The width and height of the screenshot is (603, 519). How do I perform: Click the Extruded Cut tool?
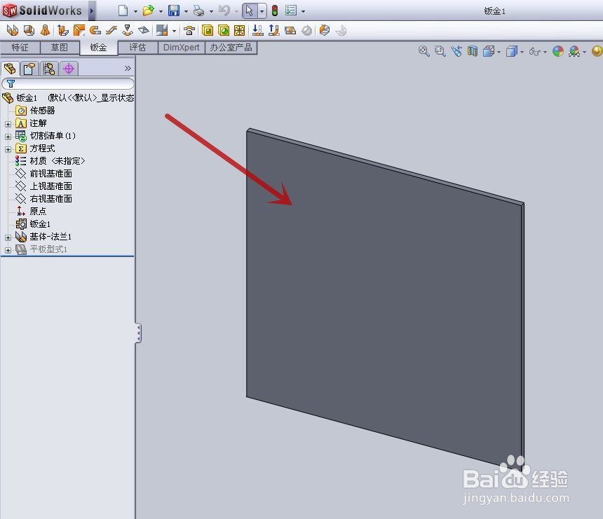click(x=208, y=30)
